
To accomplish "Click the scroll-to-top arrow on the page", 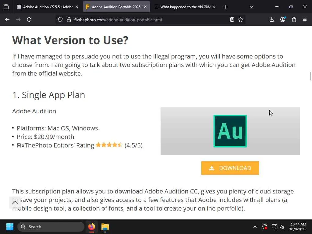I will [x=15, y=202].
